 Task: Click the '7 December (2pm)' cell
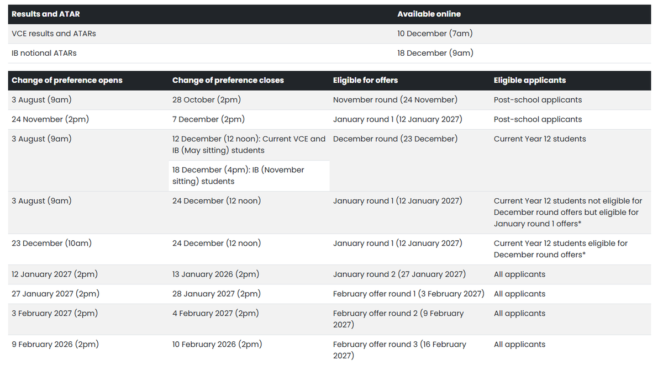click(249, 120)
